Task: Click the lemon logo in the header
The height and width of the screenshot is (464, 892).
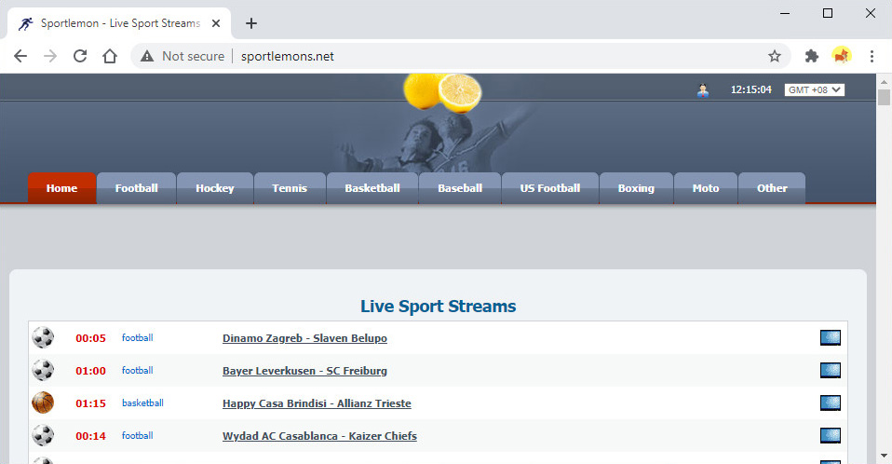Action: click(x=442, y=91)
